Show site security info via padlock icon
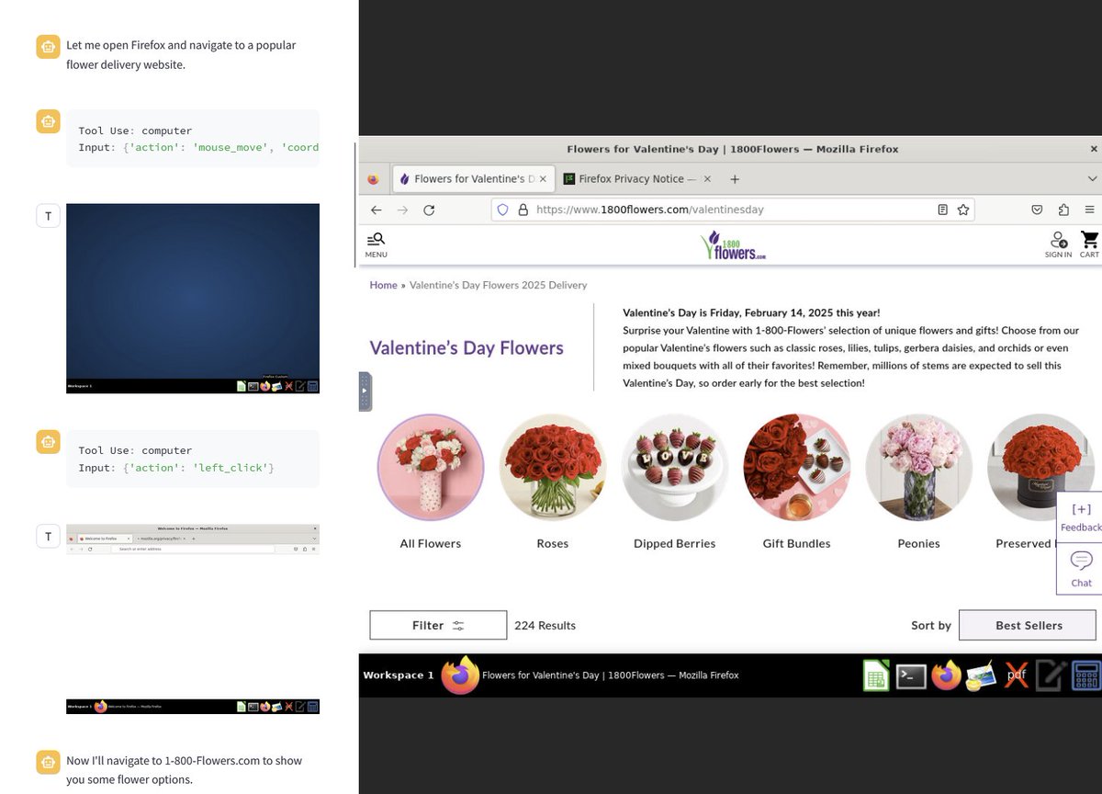The image size is (1102, 794). [x=523, y=210]
